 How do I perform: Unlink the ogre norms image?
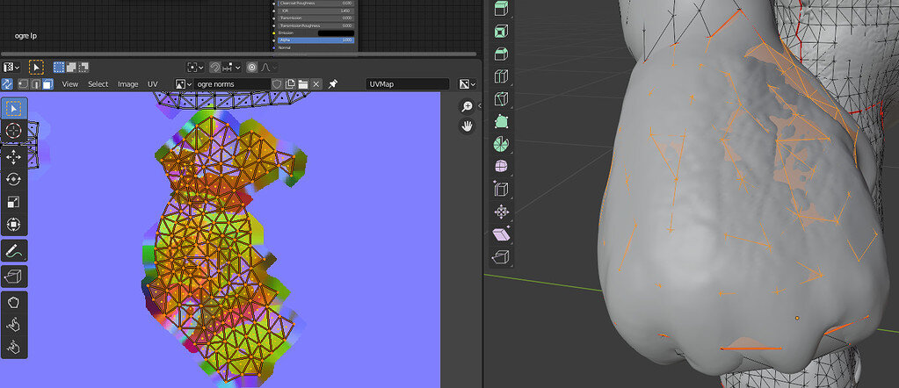coord(316,84)
